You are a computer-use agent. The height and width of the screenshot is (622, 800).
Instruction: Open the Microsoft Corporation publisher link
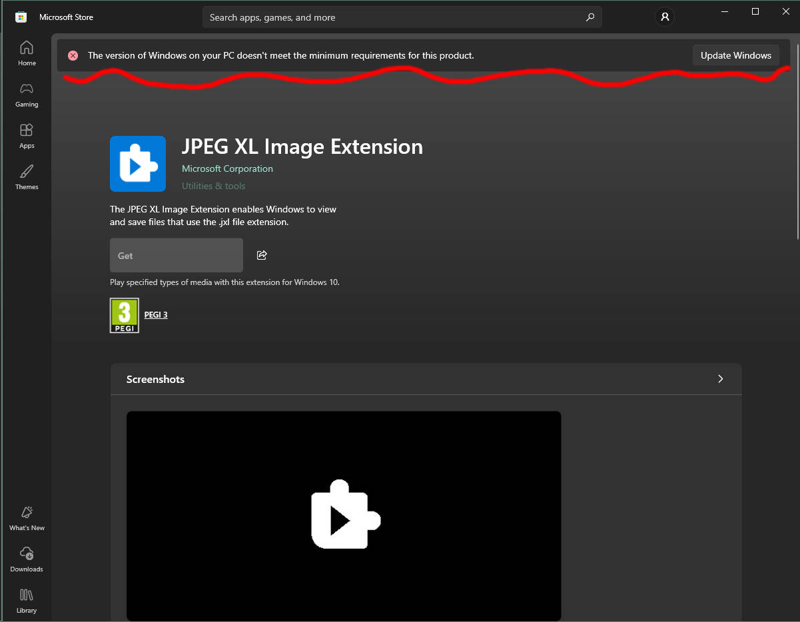(x=227, y=168)
